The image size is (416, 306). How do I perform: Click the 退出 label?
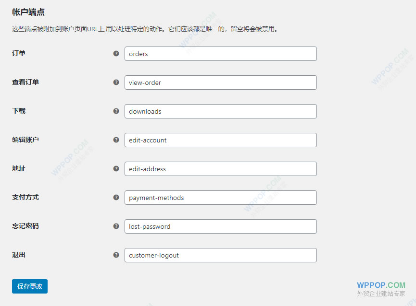pos(19,255)
